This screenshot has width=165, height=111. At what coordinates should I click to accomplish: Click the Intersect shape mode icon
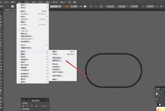tap(32, 106)
